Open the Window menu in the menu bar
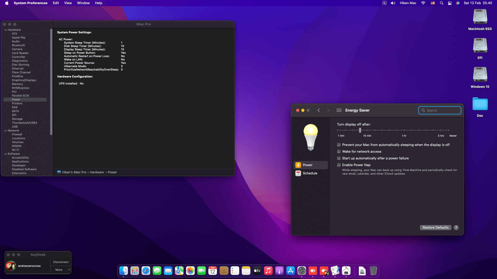The image size is (497, 279). [x=83, y=3]
